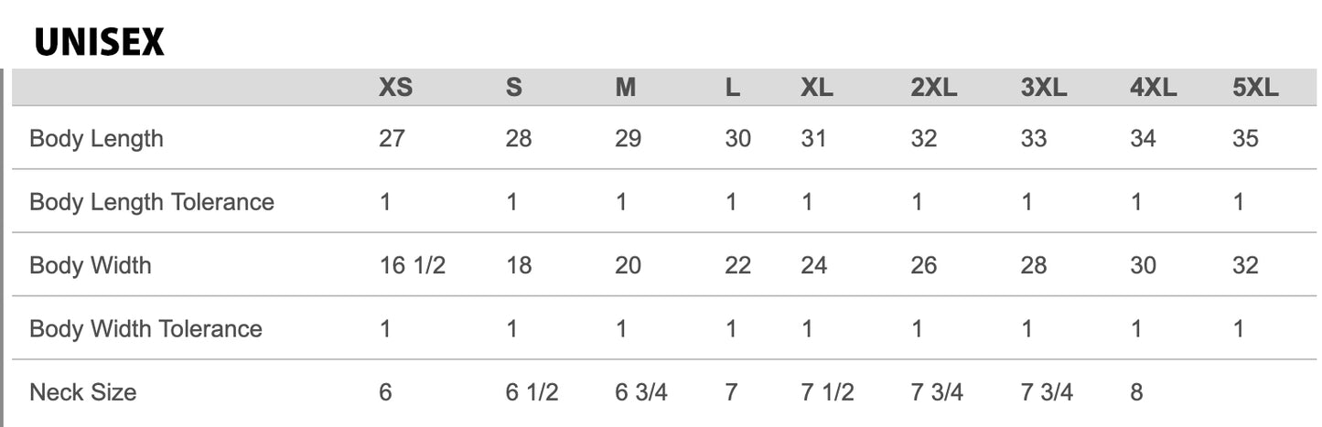
Task: Click the UNISEX heading
Action: pyautogui.click(x=100, y=42)
